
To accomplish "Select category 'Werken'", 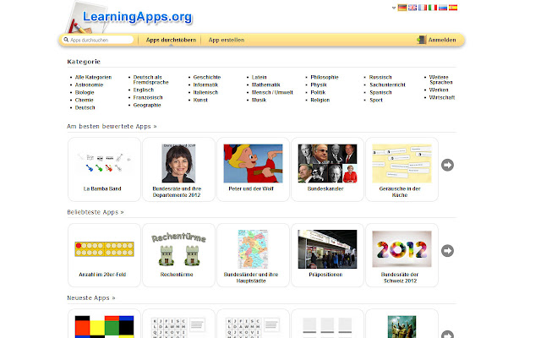I will (439, 90).
